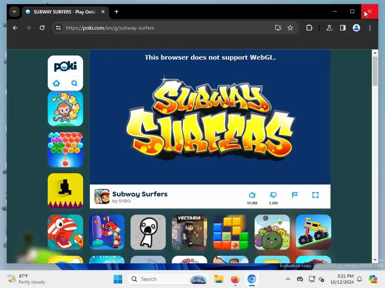
Task: Open the taskbar clock and date
Action: 342,279
